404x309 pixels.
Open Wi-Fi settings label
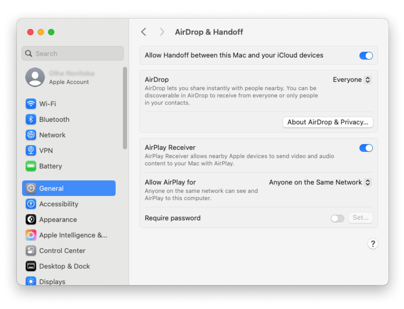pos(48,104)
